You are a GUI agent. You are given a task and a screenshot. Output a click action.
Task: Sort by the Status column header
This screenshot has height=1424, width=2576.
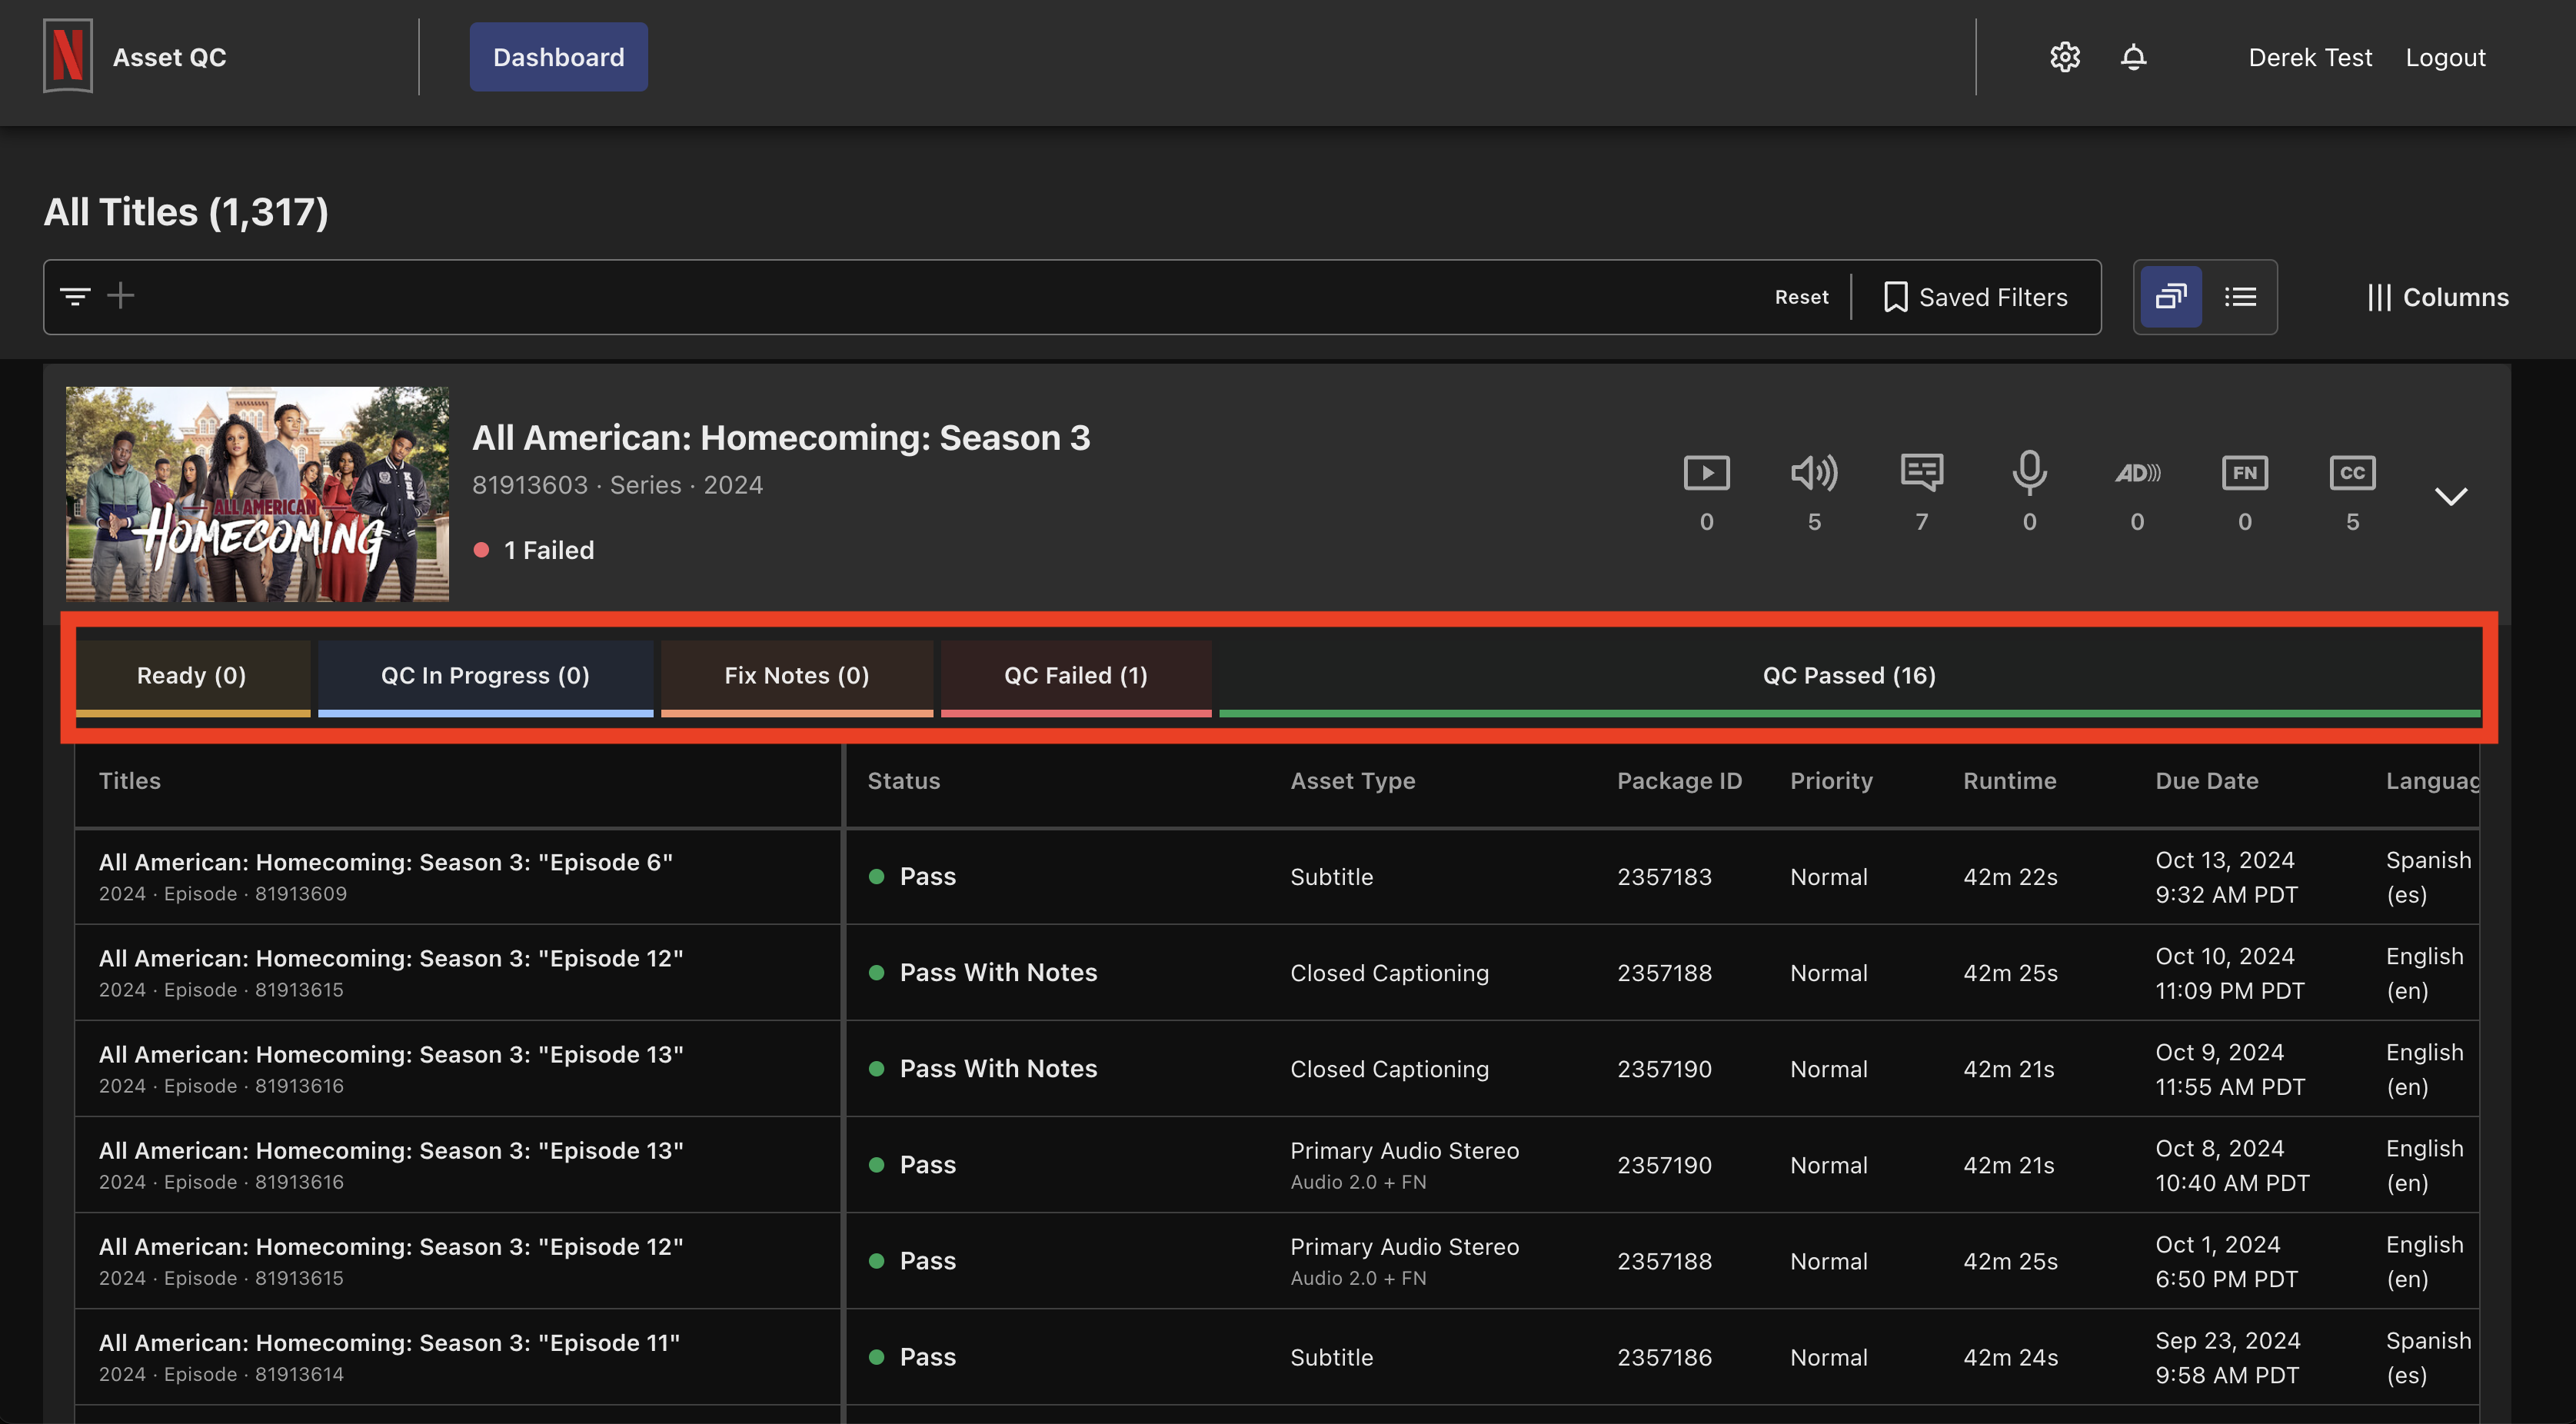(903, 781)
